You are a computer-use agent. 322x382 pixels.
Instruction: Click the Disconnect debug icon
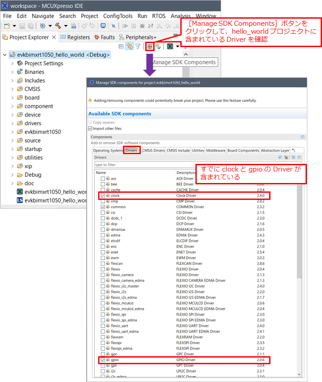[x=151, y=26]
